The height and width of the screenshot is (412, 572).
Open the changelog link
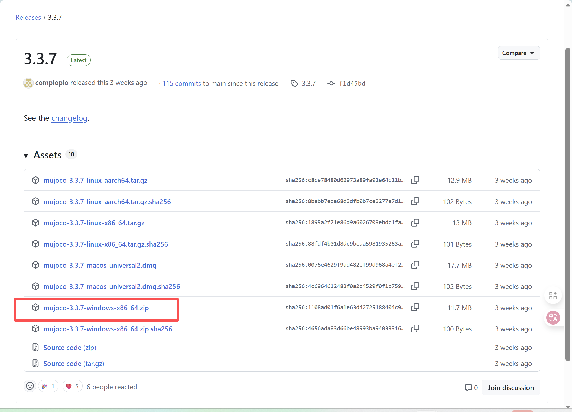(x=69, y=118)
